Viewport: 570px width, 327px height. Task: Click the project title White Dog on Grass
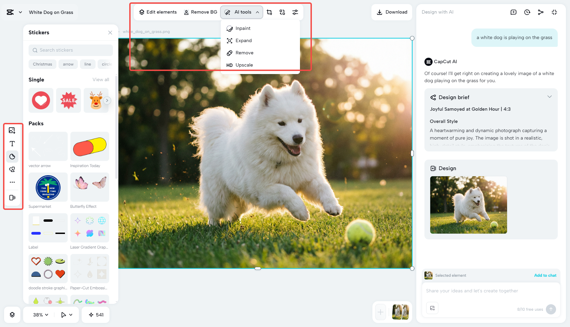click(51, 12)
